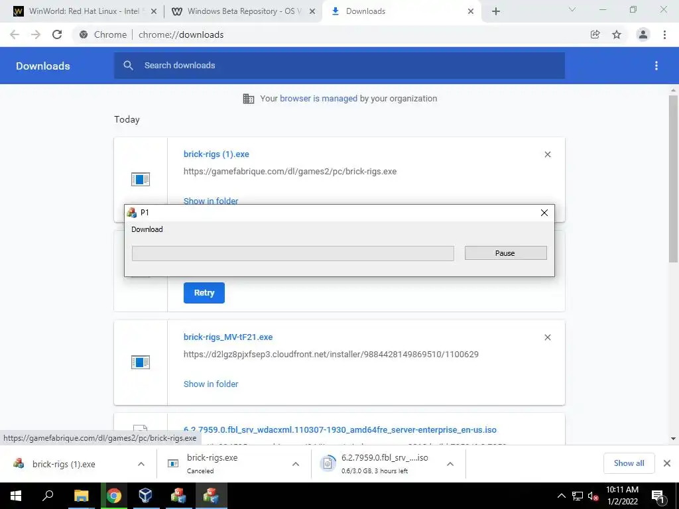Viewport: 679px width, 509px height.
Task: Click Chrome icon in taskbar
Action: [x=114, y=496]
